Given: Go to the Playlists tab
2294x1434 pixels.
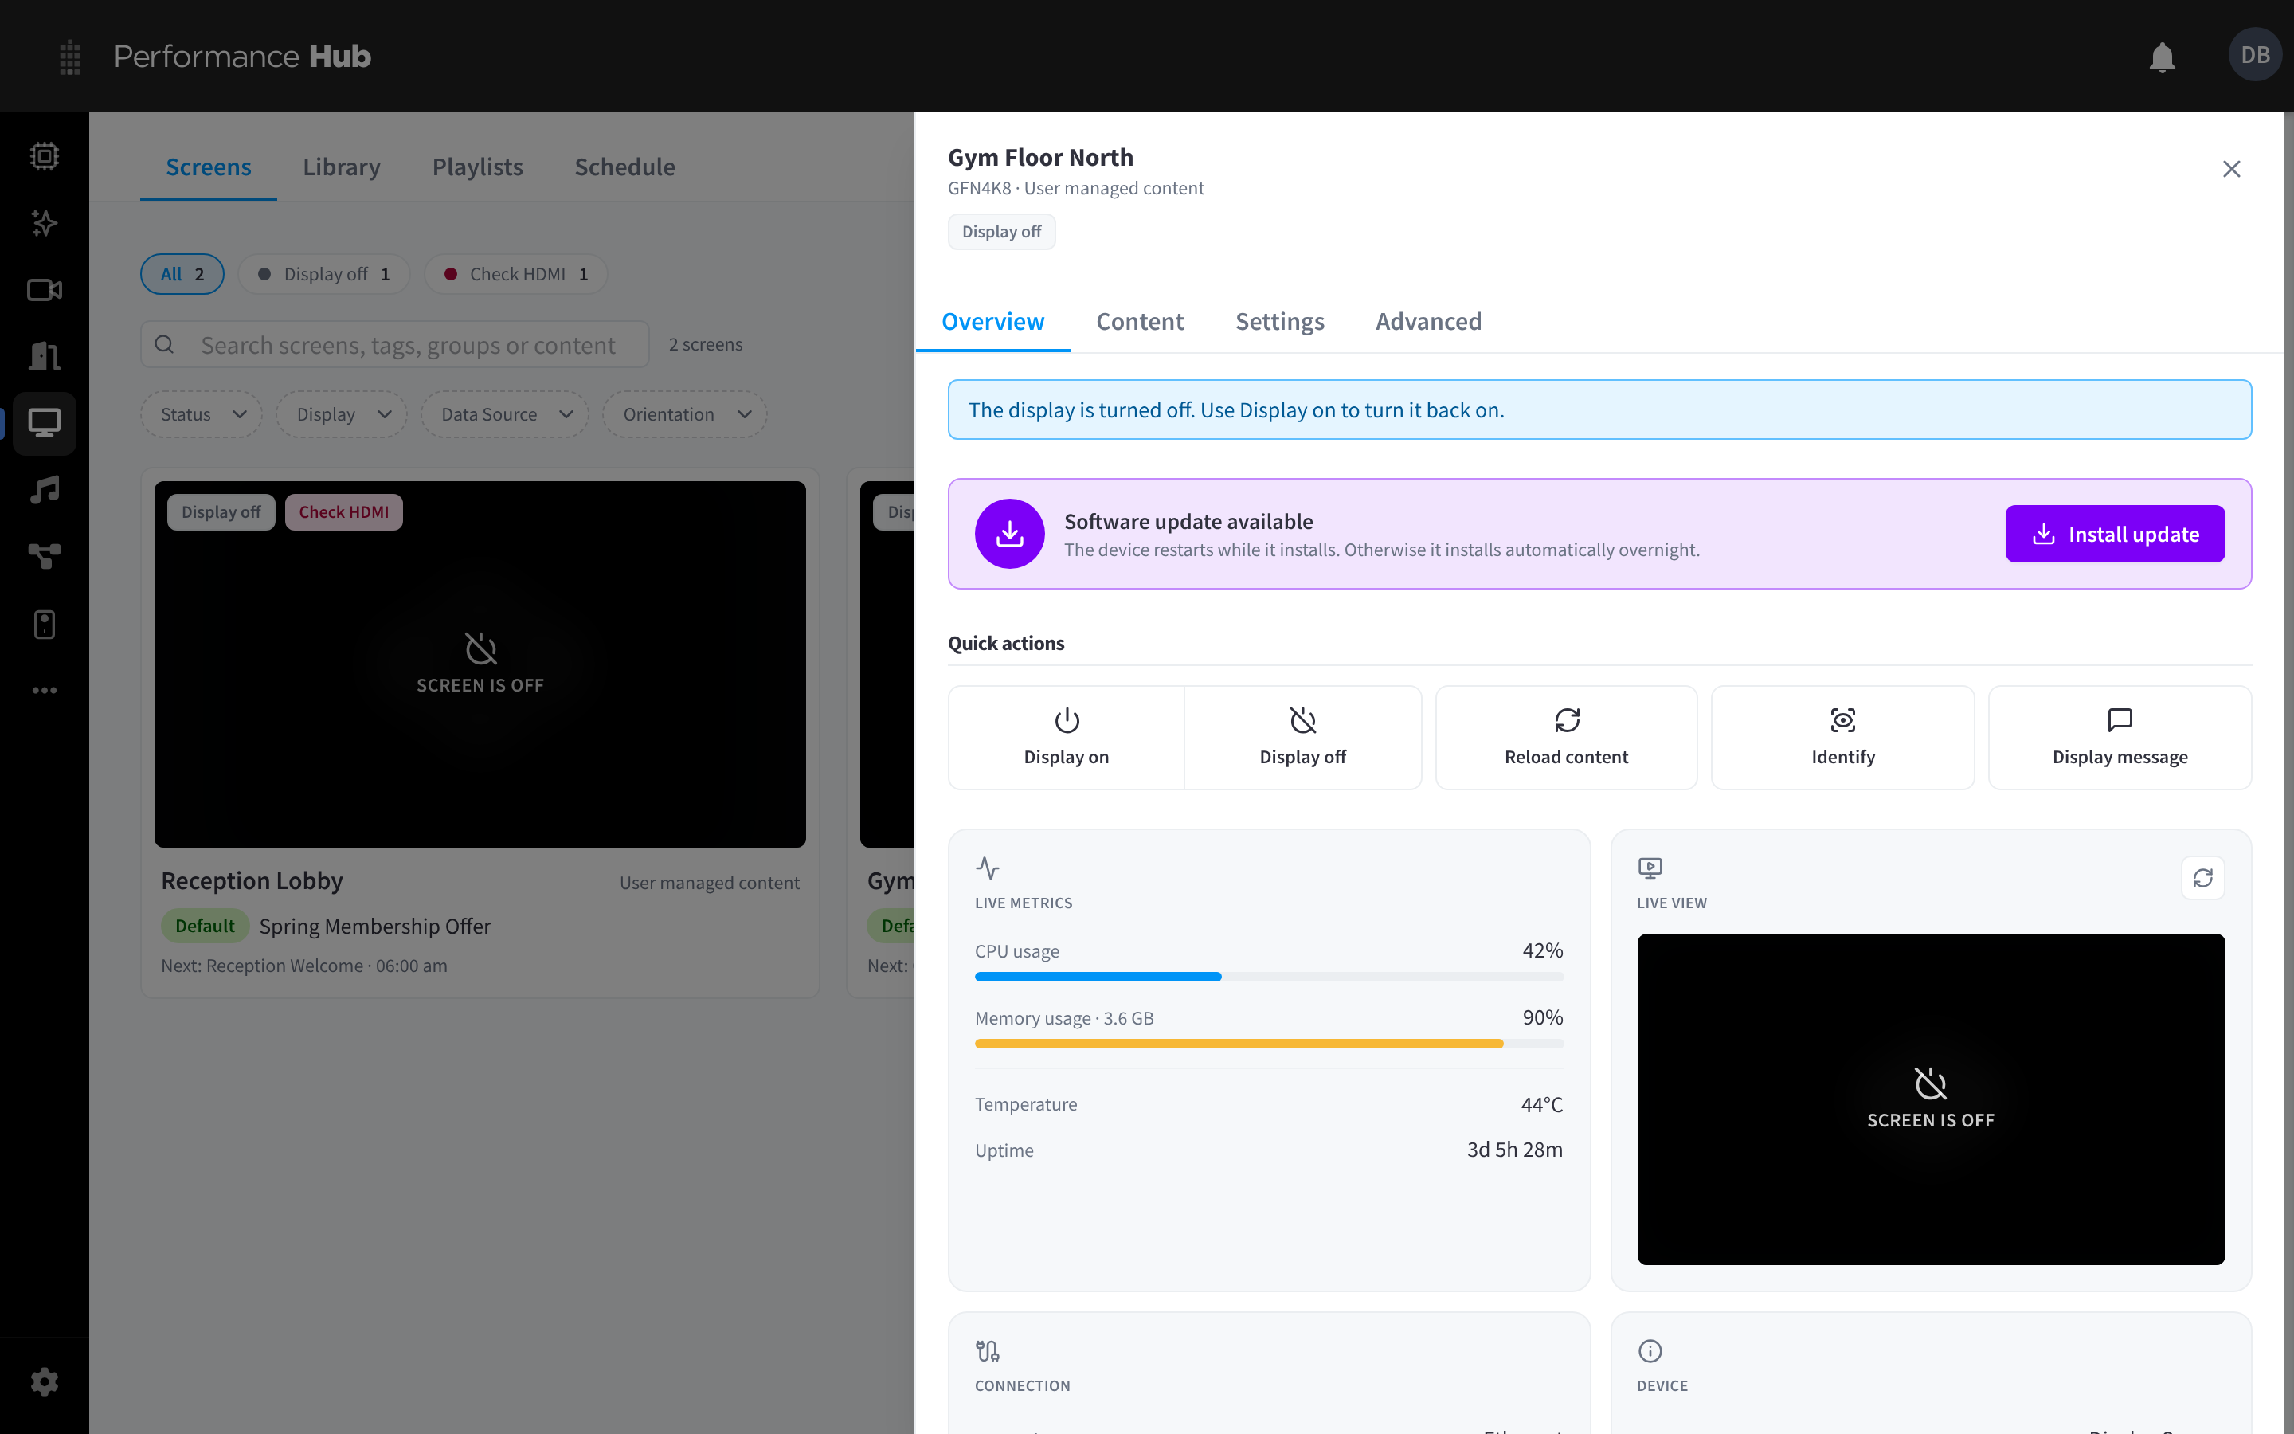Looking at the screenshot, I should click(x=478, y=167).
